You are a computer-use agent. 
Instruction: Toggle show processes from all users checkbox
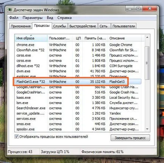(x=17, y=137)
